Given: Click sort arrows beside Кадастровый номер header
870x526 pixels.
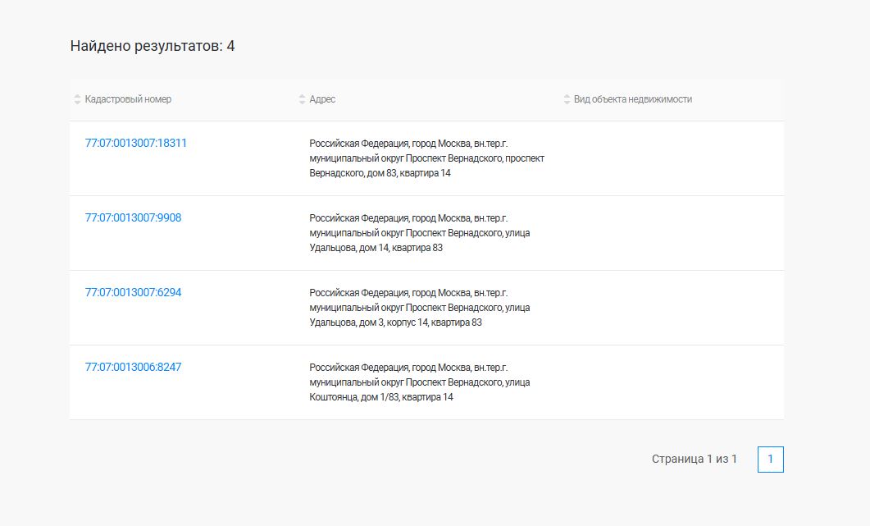Looking at the screenshot, I should click(x=78, y=99).
